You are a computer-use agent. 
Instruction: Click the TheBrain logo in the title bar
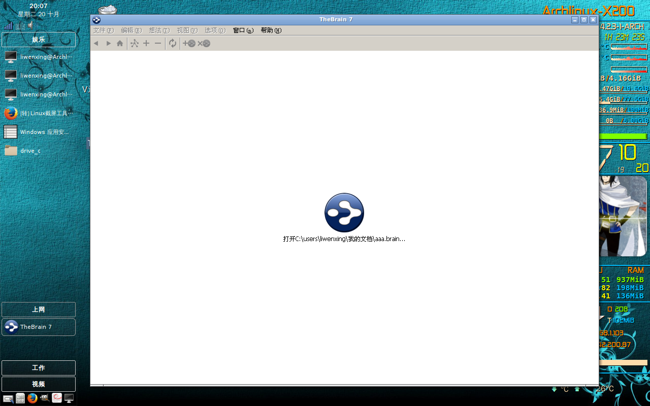(x=96, y=20)
